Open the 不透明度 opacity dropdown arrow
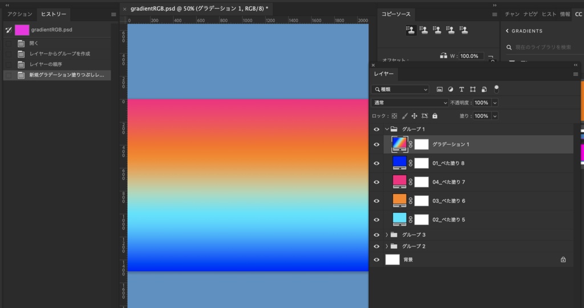 pyautogui.click(x=495, y=102)
